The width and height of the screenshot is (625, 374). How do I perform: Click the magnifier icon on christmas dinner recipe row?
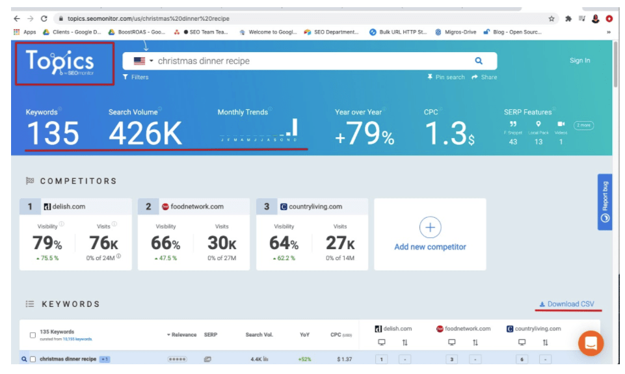[x=24, y=359]
